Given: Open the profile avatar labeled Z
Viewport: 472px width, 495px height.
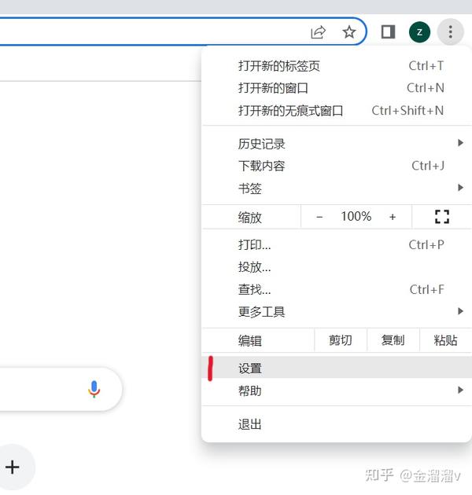Looking at the screenshot, I should click(419, 32).
